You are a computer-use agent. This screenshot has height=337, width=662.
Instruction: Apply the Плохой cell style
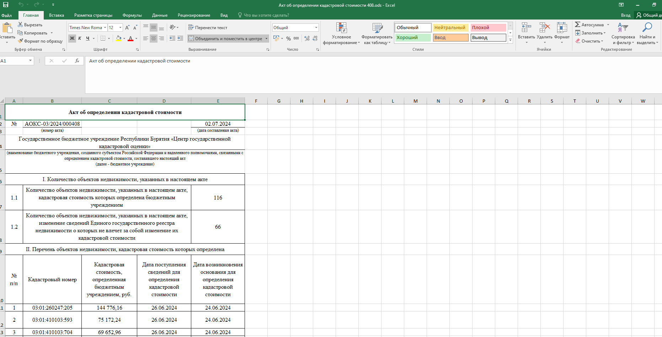[488, 28]
